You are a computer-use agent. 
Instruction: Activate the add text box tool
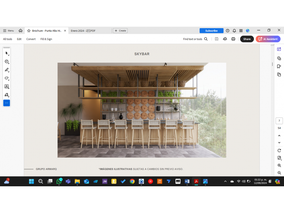point(6,87)
